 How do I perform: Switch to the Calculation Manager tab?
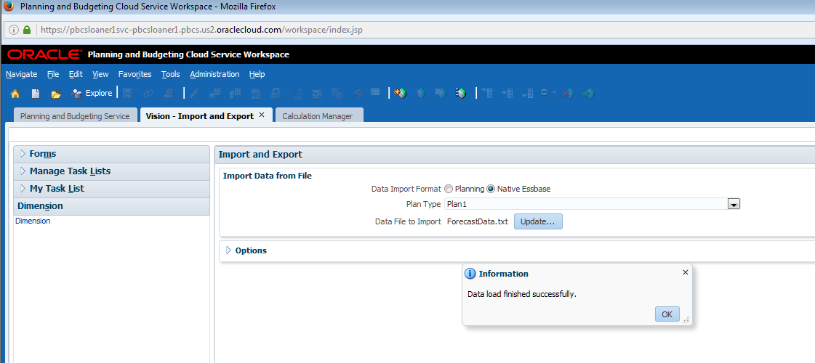[x=318, y=116]
